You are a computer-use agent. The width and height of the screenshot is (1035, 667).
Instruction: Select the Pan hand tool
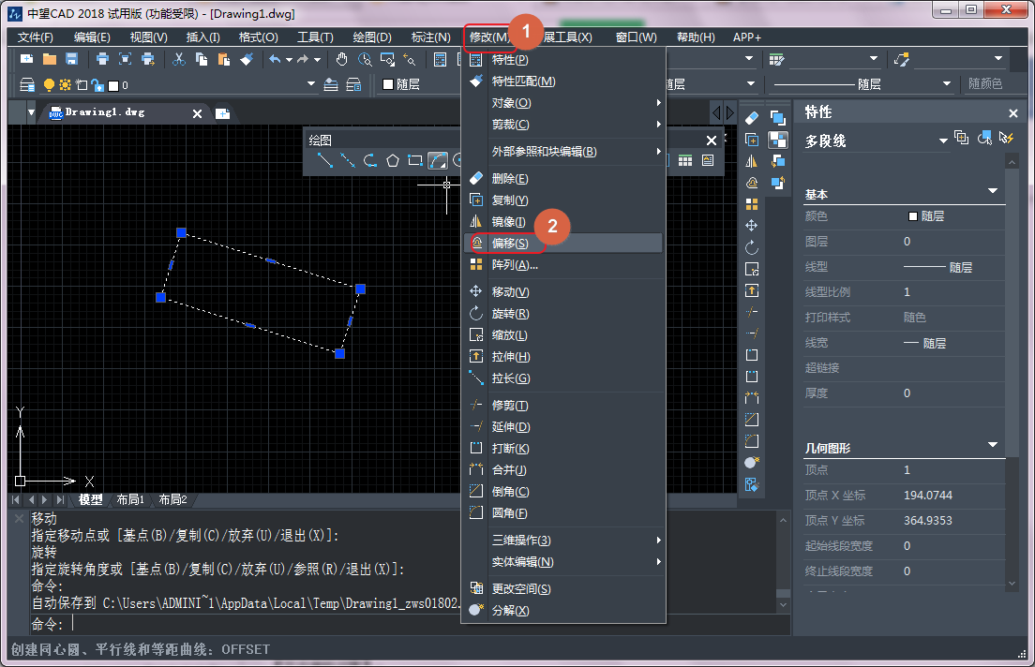click(x=342, y=59)
